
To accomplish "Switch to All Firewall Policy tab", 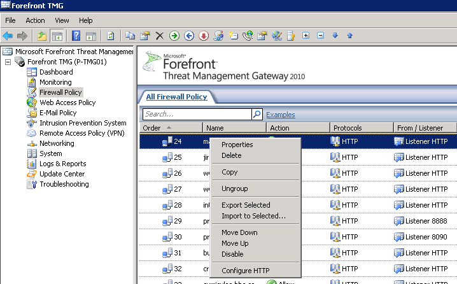I will point(176,97).
